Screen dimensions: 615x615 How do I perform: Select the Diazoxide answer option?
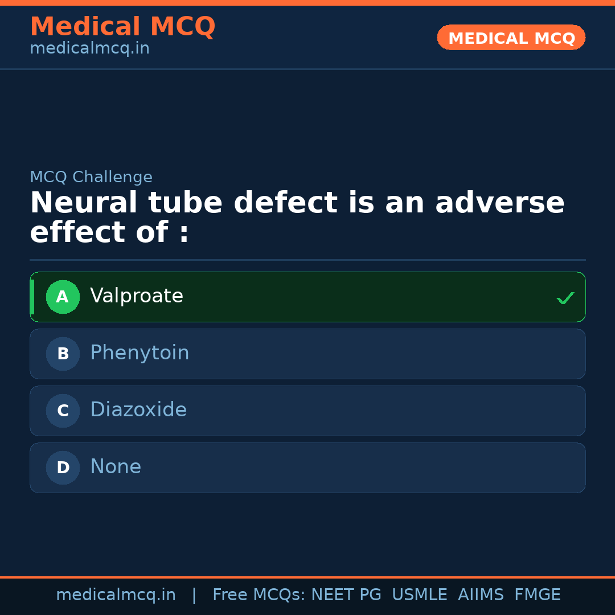click(307, 411)
